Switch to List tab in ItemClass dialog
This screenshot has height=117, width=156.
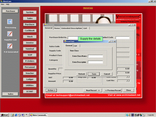[75, 46]
